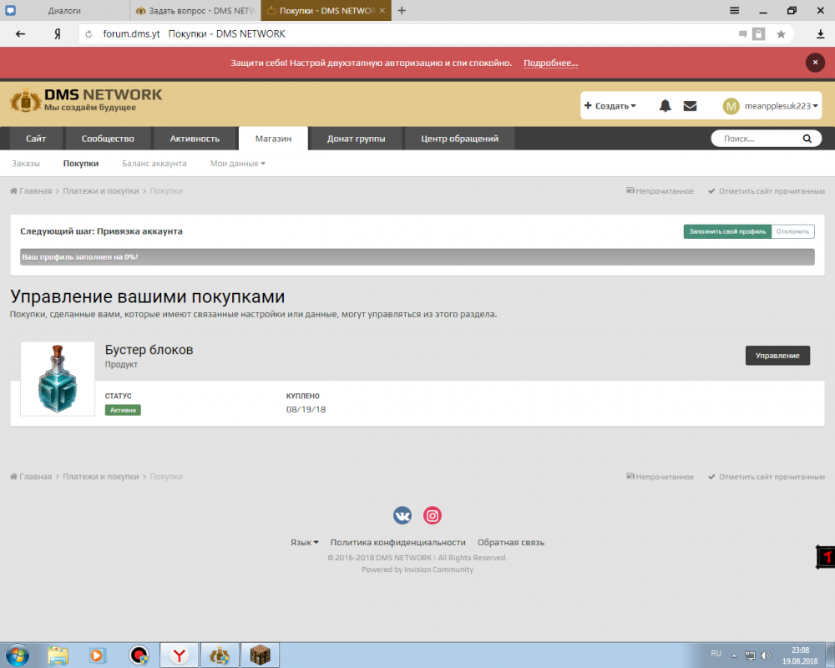Viewport: 835px width, 668px height.
Task: Click the Бустер блоков product thumbnail
Action: (x=58, y=379)
